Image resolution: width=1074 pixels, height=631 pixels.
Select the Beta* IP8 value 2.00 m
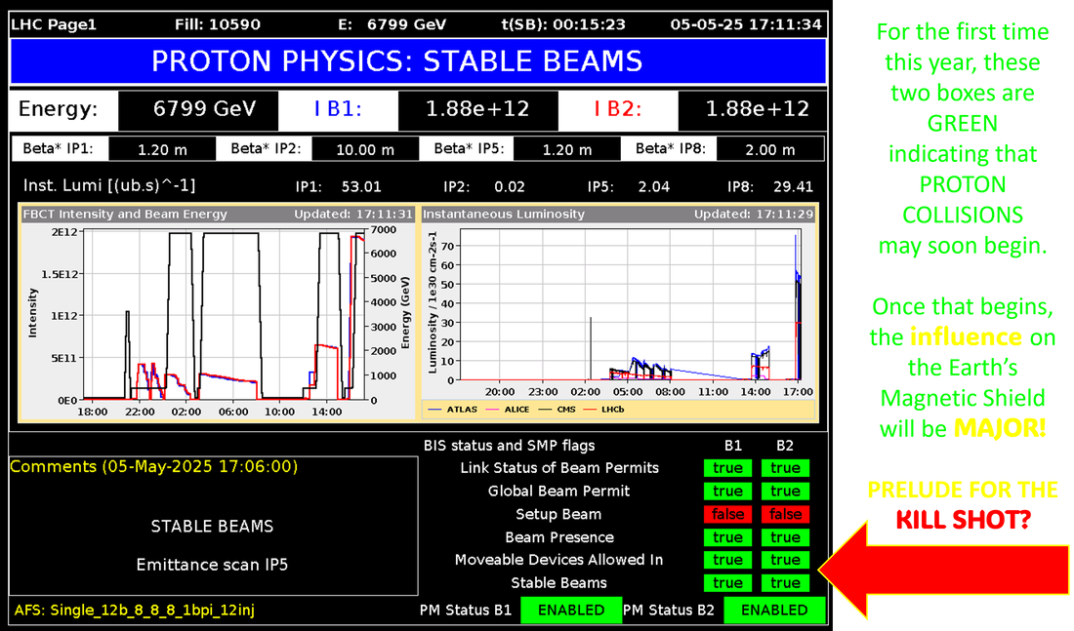pos(770,149)
